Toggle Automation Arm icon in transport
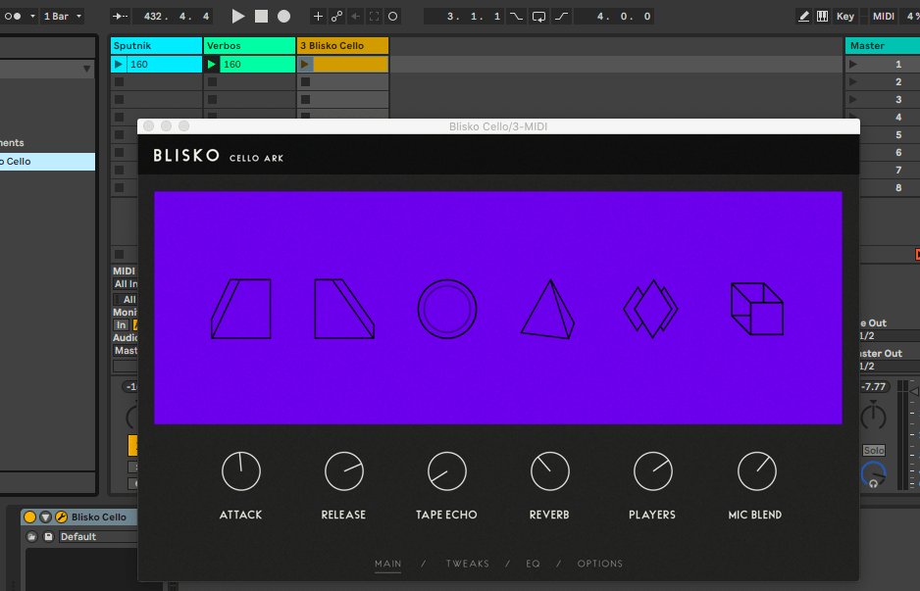 pos(336,17)
